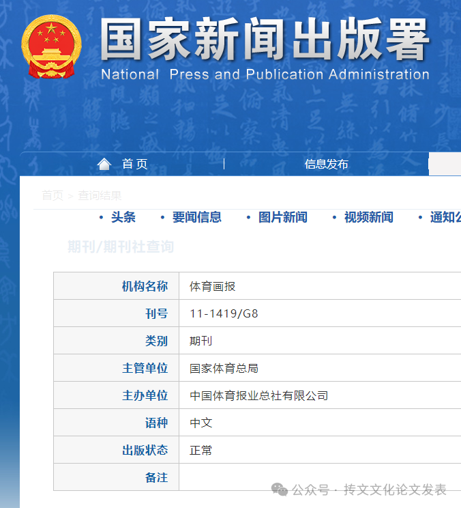Select the 备注 label cell

[x=117, y=477]
